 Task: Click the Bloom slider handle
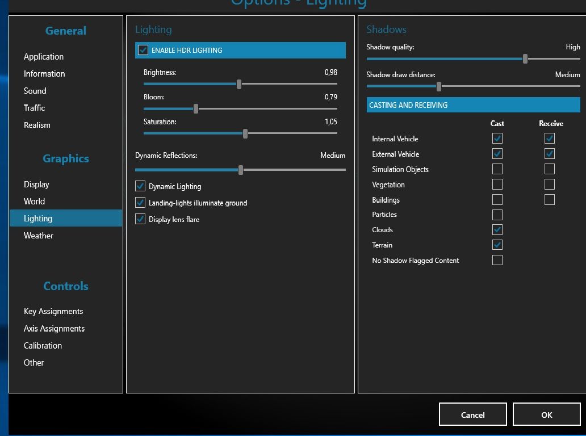[196, 109]
